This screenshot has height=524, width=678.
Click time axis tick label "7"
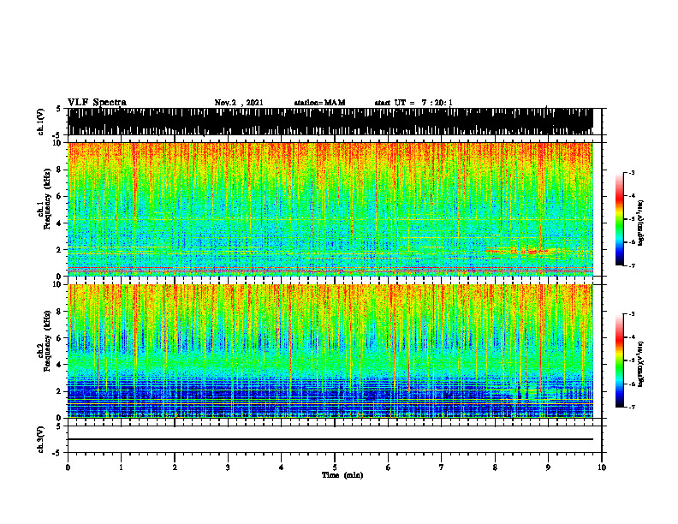(442, 467)
